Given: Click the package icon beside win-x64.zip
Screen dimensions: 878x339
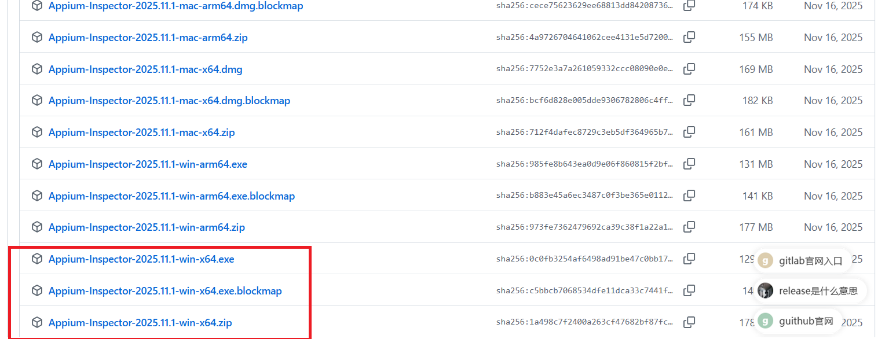Looking at the screenshot, I should pos(37,322).
